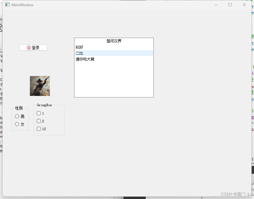Image resolution: width=254 pixels, height=199 pixels.
Task: Minimize the MainWindow window
Action: [x=216, y=5]
